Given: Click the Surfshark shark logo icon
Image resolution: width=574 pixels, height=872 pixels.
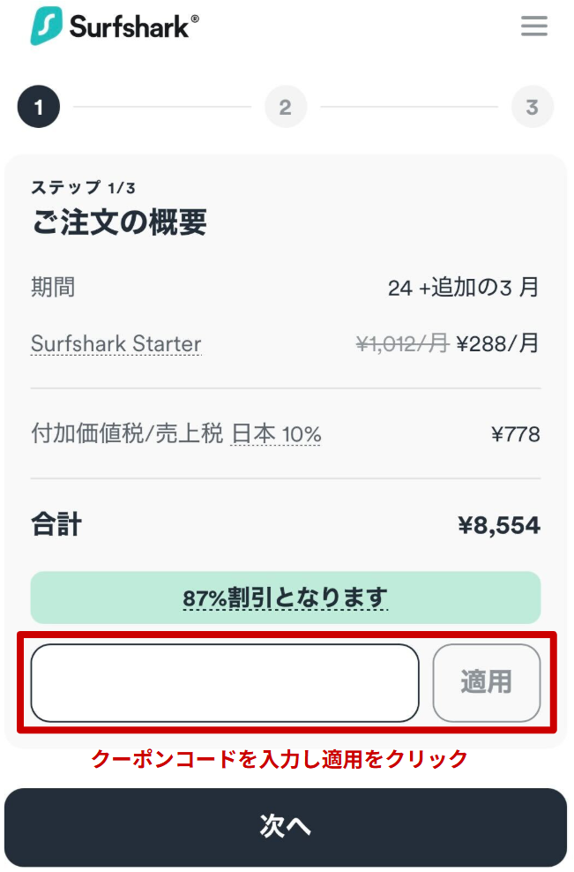Looking at the screenshot, I should click(x=48, y=26).
